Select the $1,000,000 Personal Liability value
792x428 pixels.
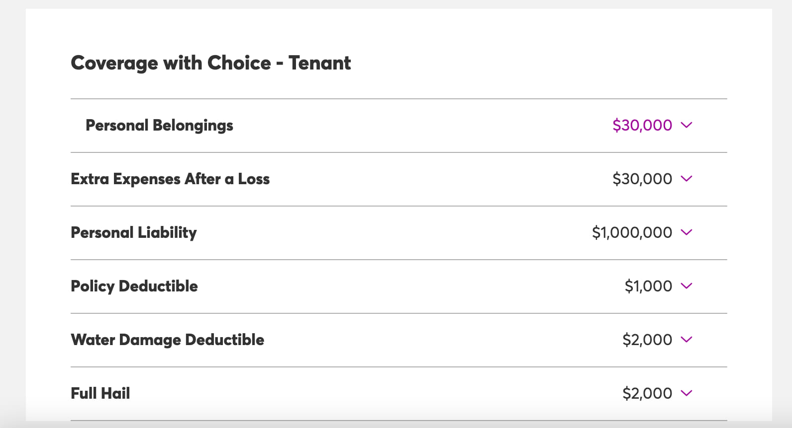pyautogui.click(x=632, y=232)
